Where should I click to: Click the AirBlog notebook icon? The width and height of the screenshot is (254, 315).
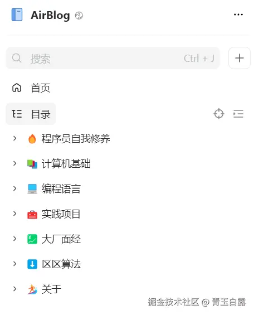[17, 14]
